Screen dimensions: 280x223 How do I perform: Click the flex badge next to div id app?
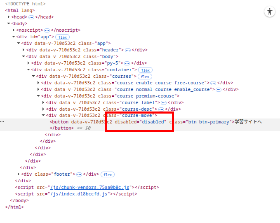pyautogui.click(x=62, y=37)
